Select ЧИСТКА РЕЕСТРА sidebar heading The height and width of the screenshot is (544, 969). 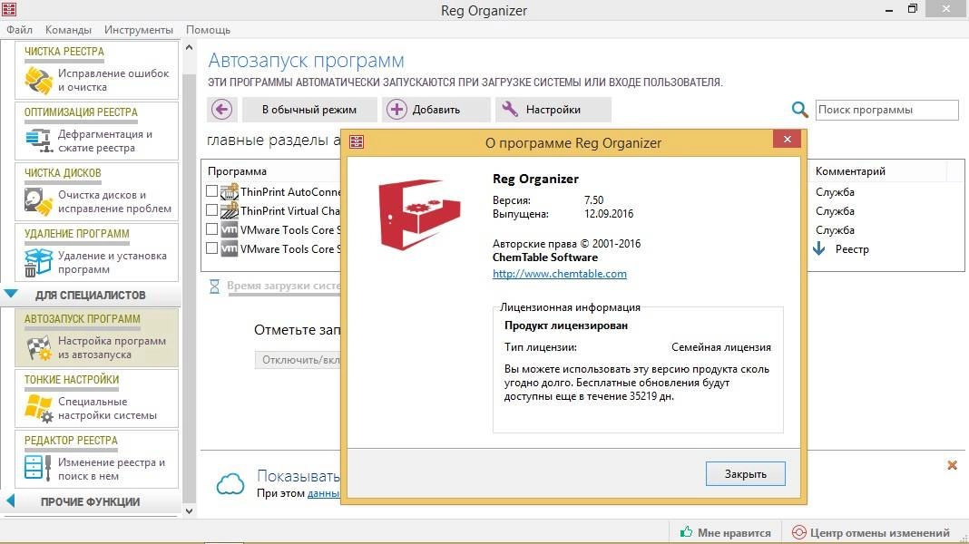(x=64, y=52)
